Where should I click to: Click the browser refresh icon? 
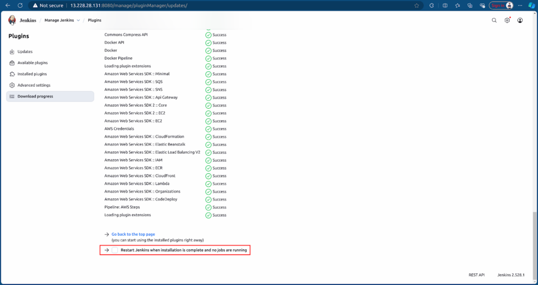pos(20,5)
